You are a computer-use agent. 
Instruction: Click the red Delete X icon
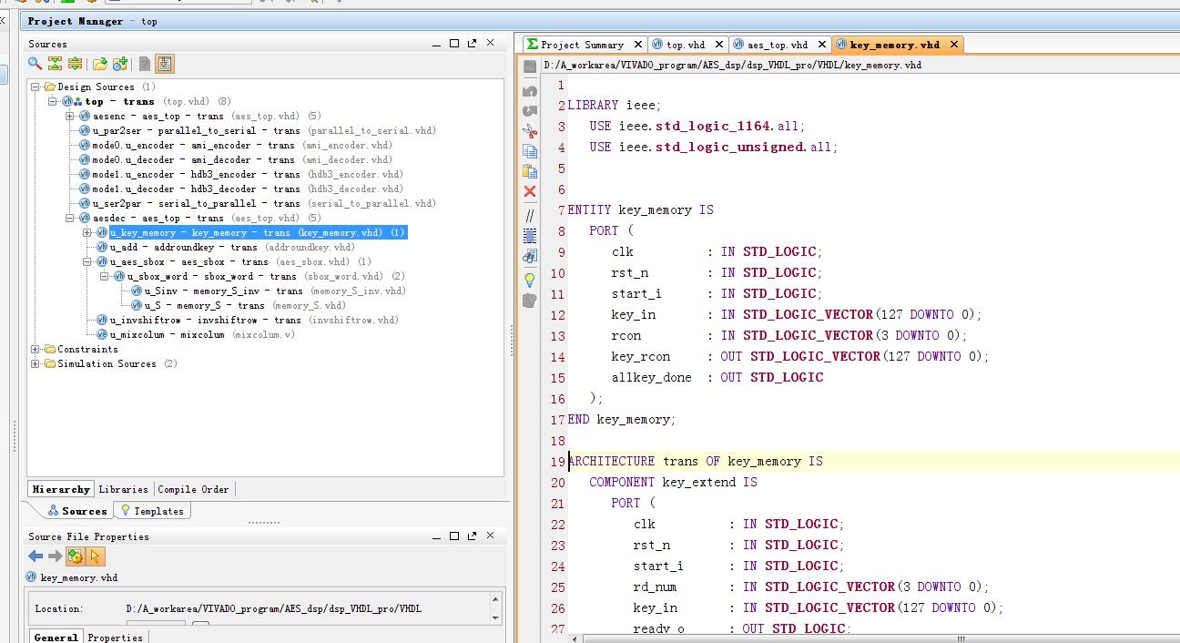[530, 191]
